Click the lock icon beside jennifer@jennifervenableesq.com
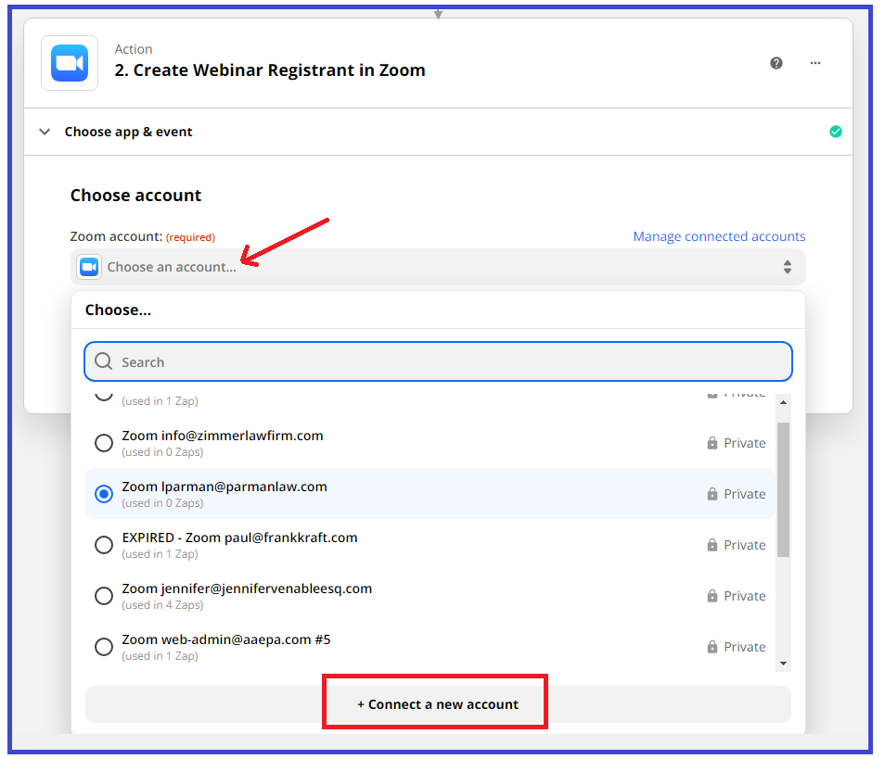The height and width of the screenshot is (759, 885). pyautogui.click(x=712, y=596)
